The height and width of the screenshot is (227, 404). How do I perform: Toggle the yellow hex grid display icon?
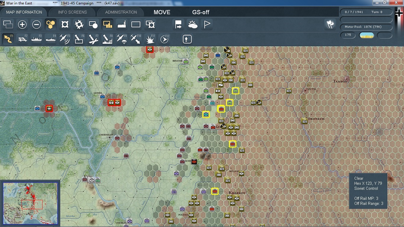pos(51,25)
